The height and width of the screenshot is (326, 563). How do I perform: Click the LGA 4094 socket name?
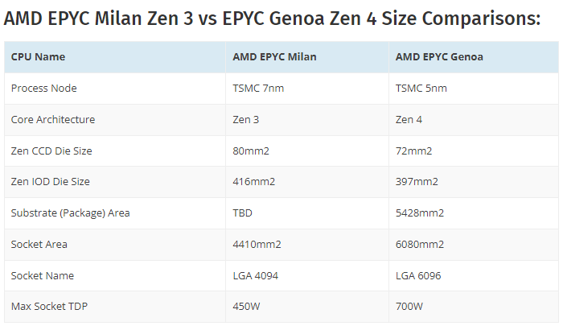click(x=255, y=275)
